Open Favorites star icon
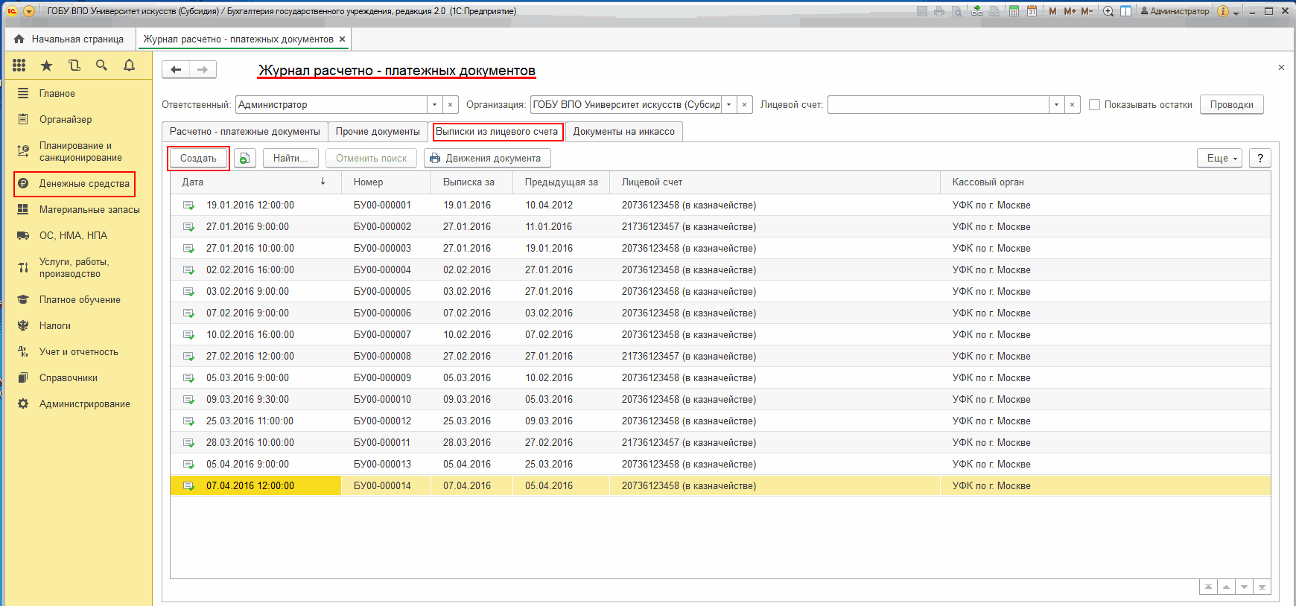 click(x=46, y=66)
